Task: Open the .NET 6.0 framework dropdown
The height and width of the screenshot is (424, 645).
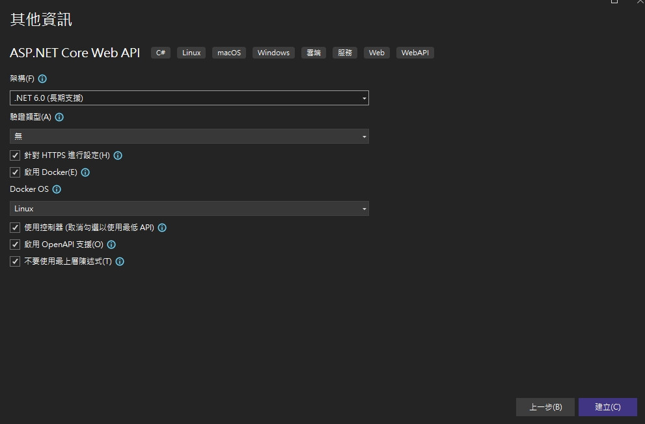Action: (189, 98)
